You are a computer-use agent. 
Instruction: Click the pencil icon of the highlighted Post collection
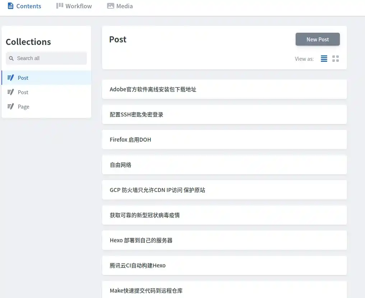[x=10, y=78]
